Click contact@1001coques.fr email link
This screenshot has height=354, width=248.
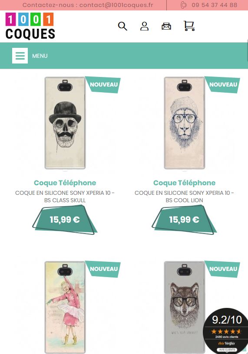pos(116,5)
